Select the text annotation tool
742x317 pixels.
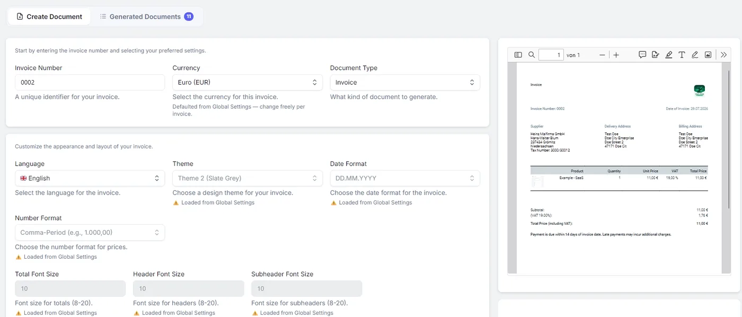pos(682,55)
